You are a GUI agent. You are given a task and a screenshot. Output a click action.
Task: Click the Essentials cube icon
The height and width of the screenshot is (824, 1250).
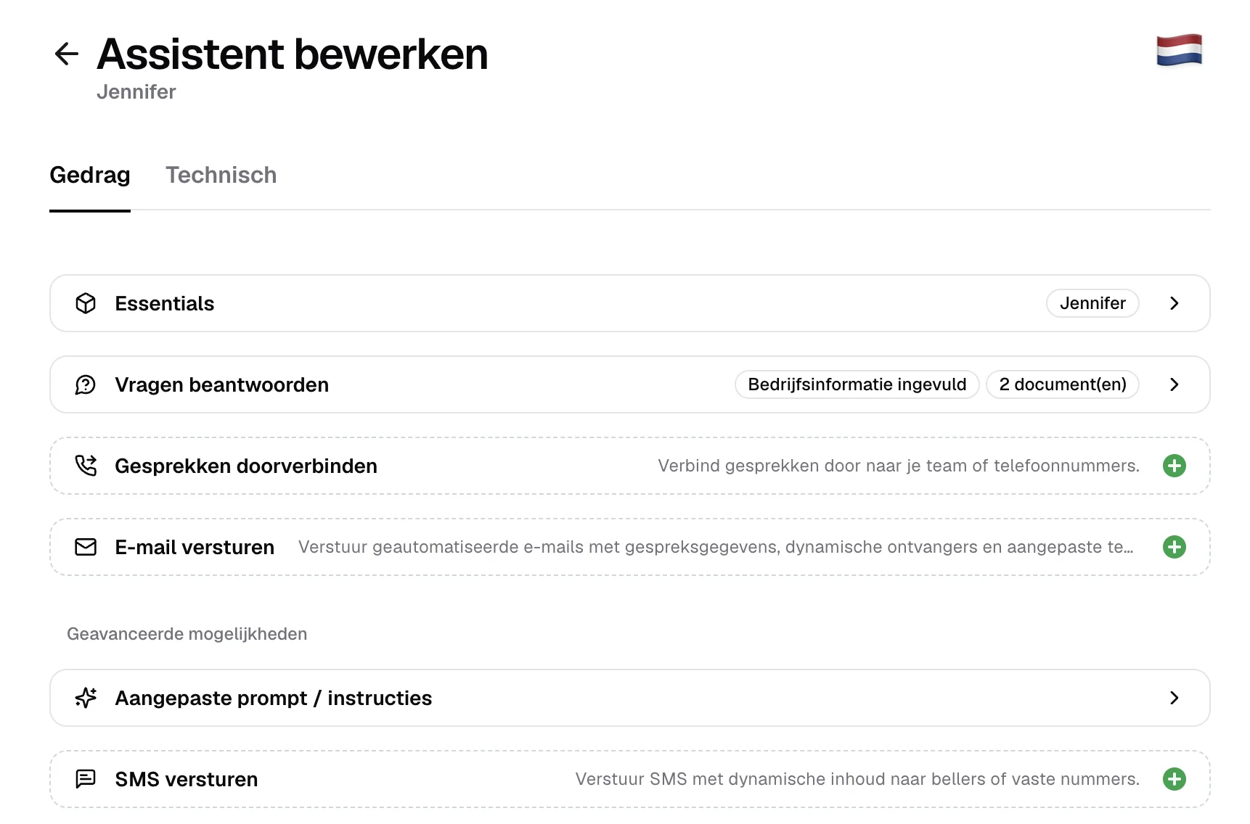coord(86,303)
